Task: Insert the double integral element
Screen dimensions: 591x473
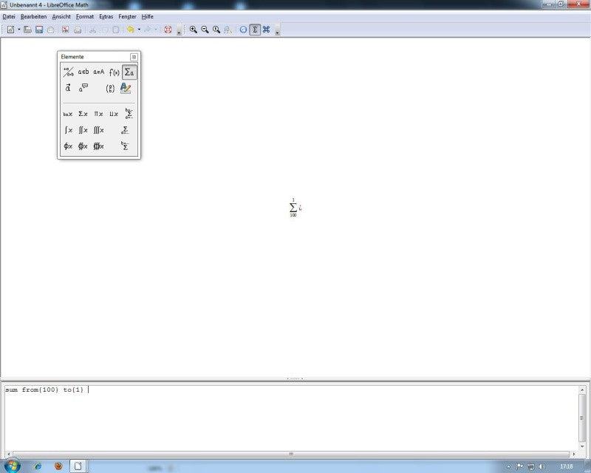Action: coord(83,130)
